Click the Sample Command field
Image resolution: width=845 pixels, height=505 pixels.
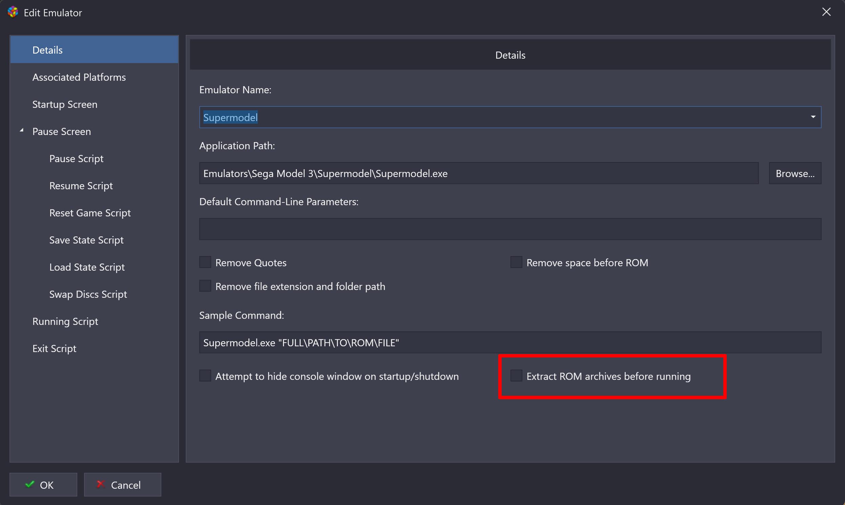(x=510, y=342)
